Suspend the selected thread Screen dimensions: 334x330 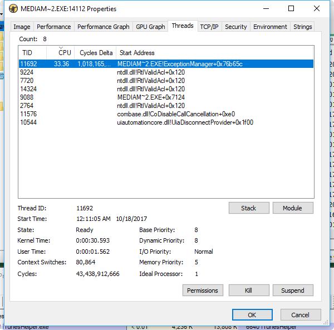pyautogui.click(x=292, y=290)
